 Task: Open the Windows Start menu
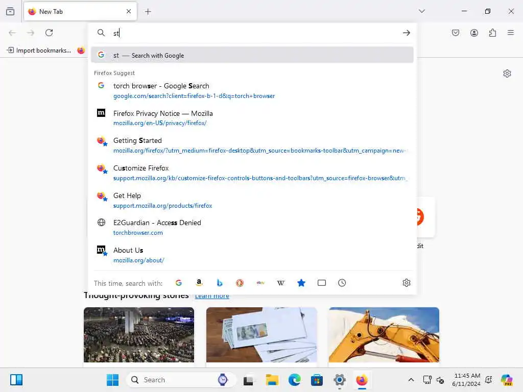coord(112,380)
